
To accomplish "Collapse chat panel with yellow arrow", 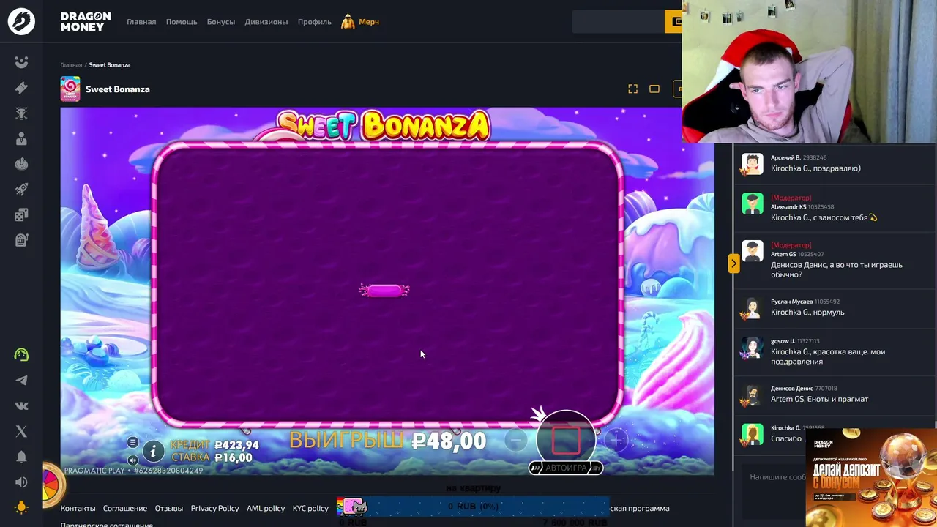I will (733, 263).
